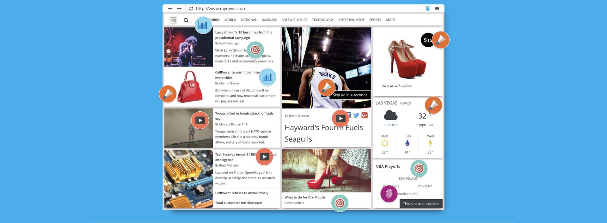Screen dimensions: 607x223
Task: Switch to the TECHNOLOGY section
Action: click(323, 20)
